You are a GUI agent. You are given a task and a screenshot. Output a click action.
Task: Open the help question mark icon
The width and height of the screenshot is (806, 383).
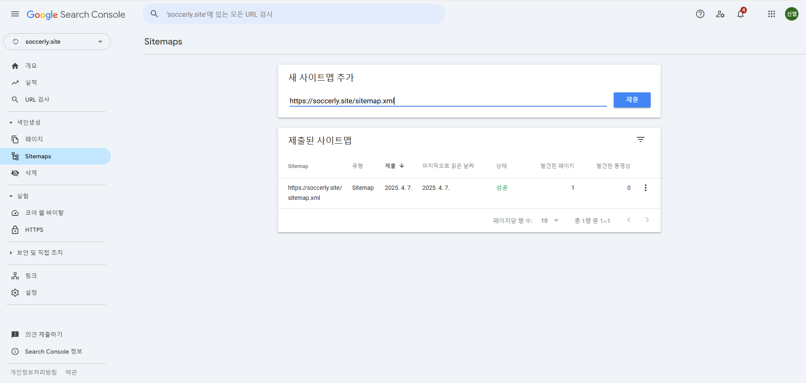(700, 14)
